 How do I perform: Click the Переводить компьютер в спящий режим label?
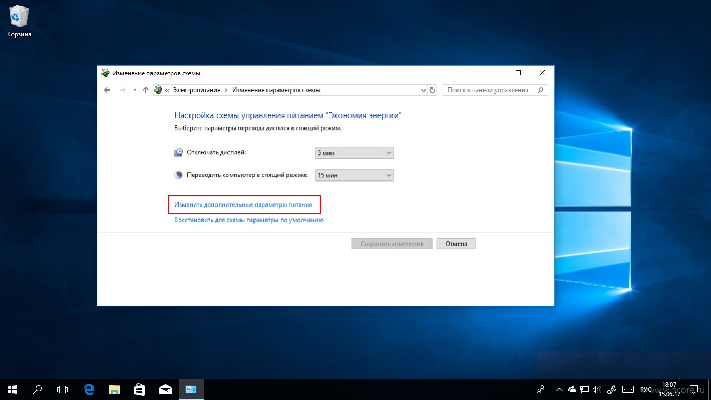tap(247, 175)
